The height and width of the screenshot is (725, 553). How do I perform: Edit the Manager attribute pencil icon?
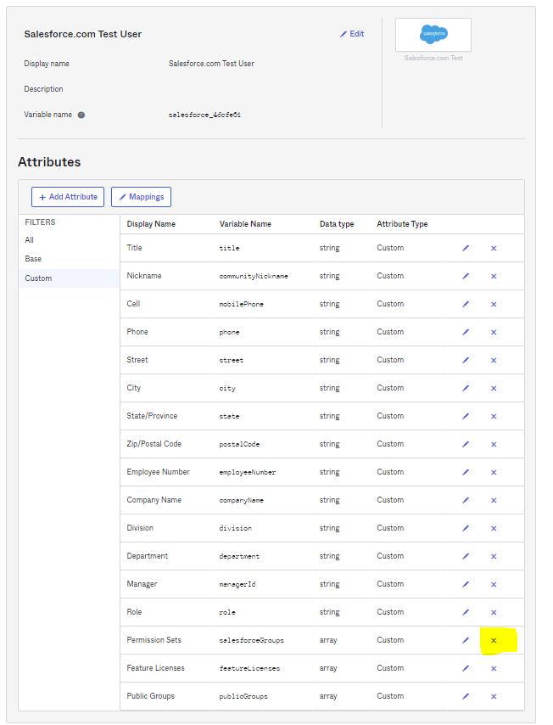(x=466, y=584)
